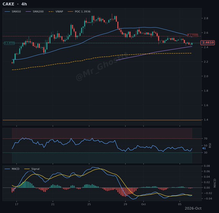Click the date label 29

pos(125,204)
